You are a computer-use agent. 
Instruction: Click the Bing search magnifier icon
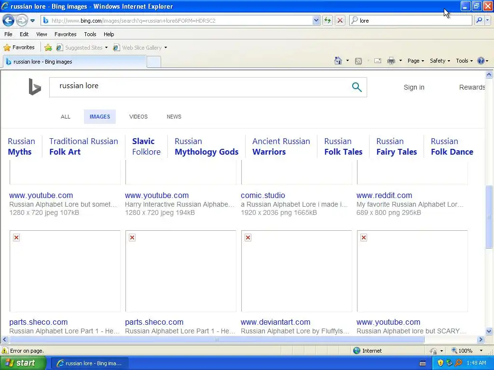click(357, 87)
